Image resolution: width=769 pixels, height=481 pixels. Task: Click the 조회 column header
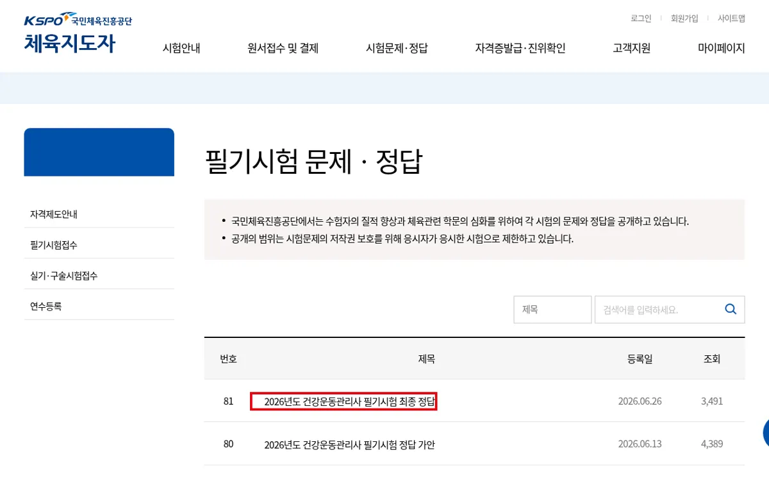712,359
